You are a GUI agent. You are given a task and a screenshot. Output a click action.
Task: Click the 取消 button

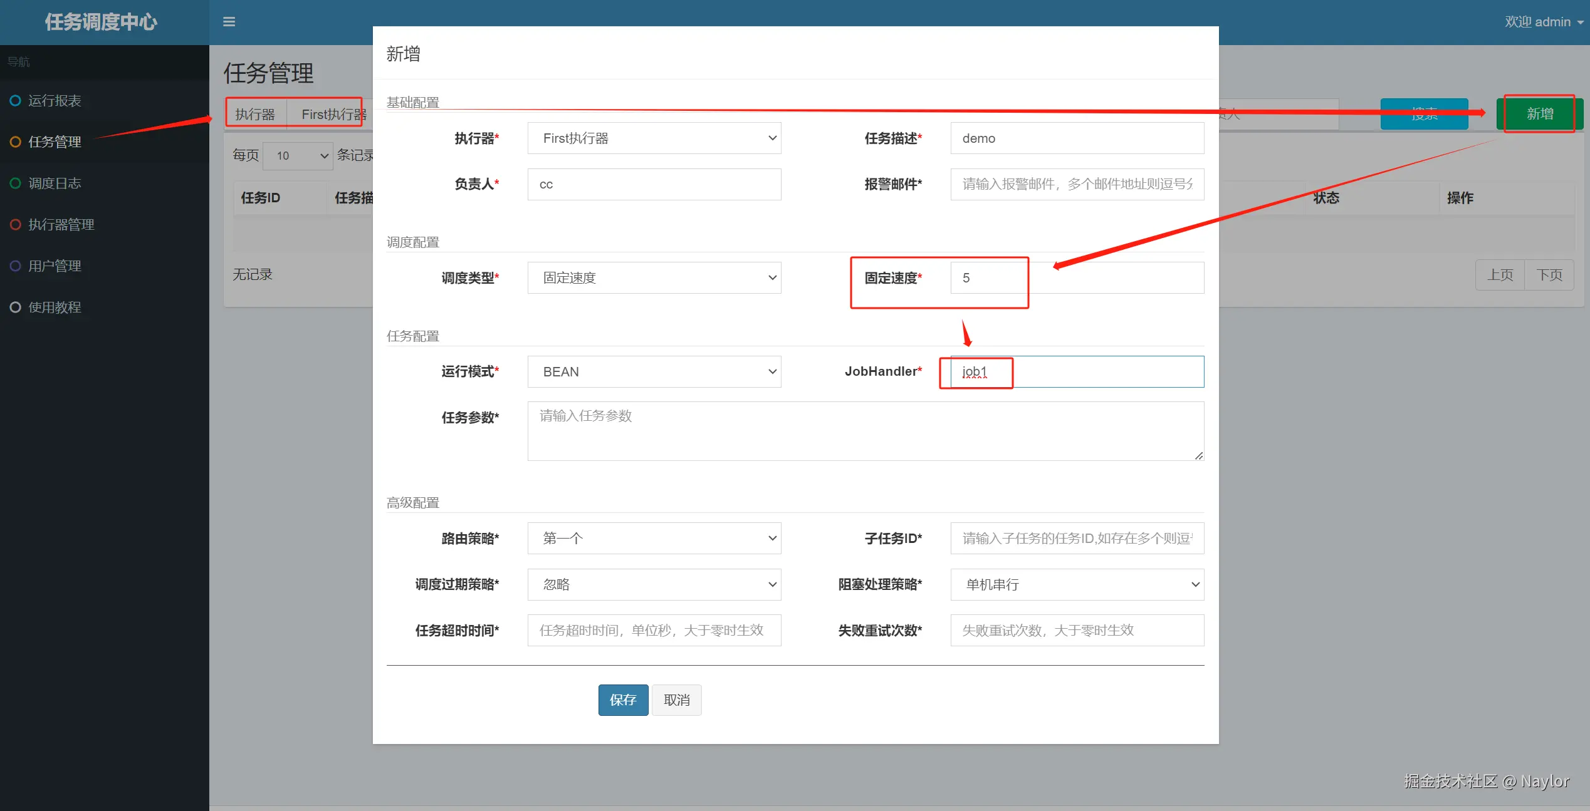(x=676, y=700)
